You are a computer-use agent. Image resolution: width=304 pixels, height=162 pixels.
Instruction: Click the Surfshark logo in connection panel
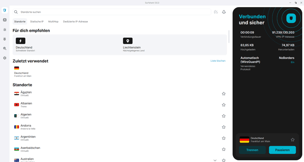291,19
